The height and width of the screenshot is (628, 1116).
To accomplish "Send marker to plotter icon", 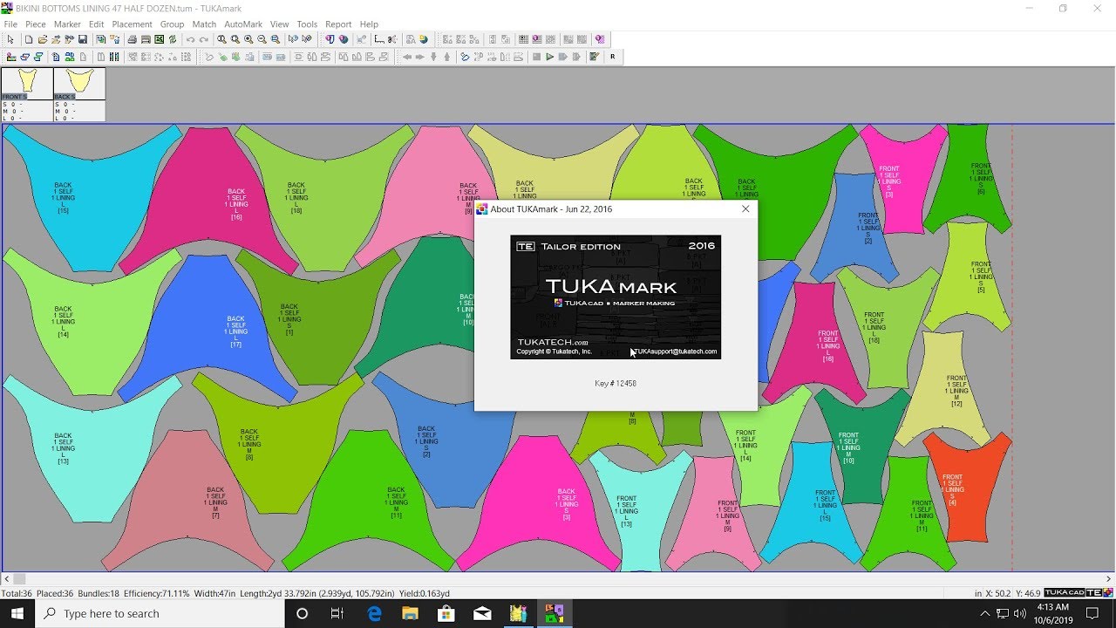I will click(146, 39).
